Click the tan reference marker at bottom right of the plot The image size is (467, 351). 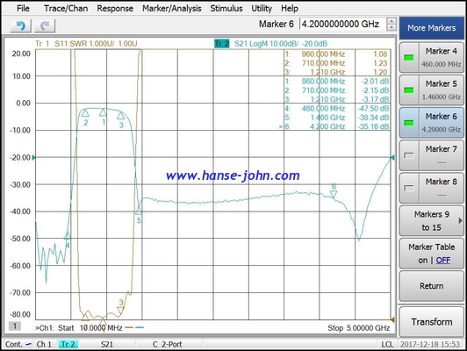tap(392, 319)
